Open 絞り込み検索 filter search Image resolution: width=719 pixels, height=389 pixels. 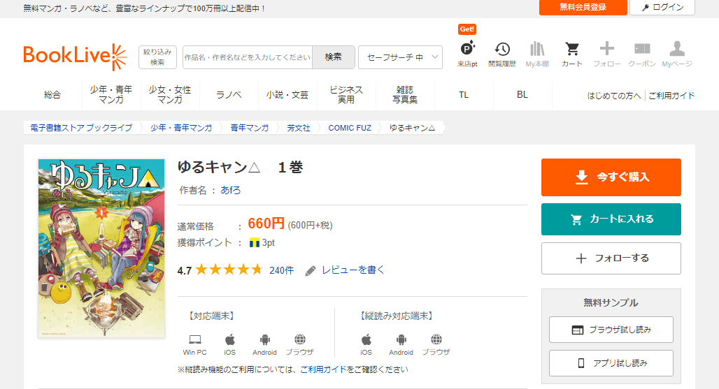click(x=157, y=57)
